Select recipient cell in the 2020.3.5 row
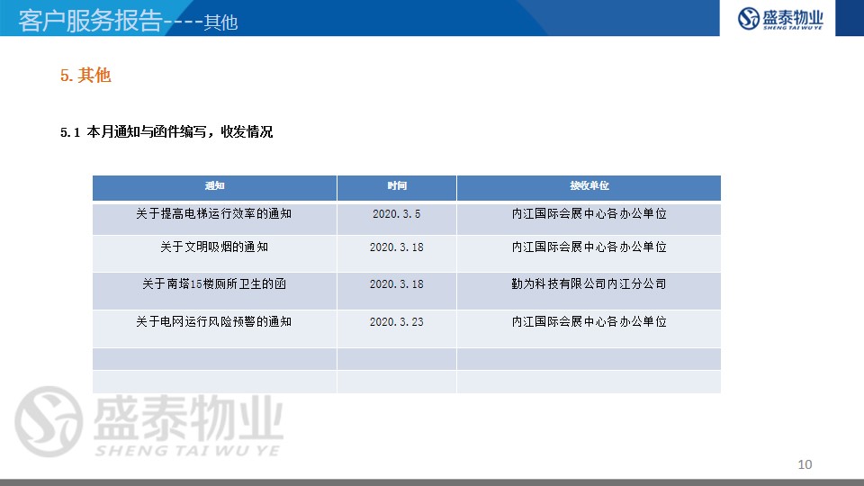This screenshot has width=864, height=486. (589, 215)
